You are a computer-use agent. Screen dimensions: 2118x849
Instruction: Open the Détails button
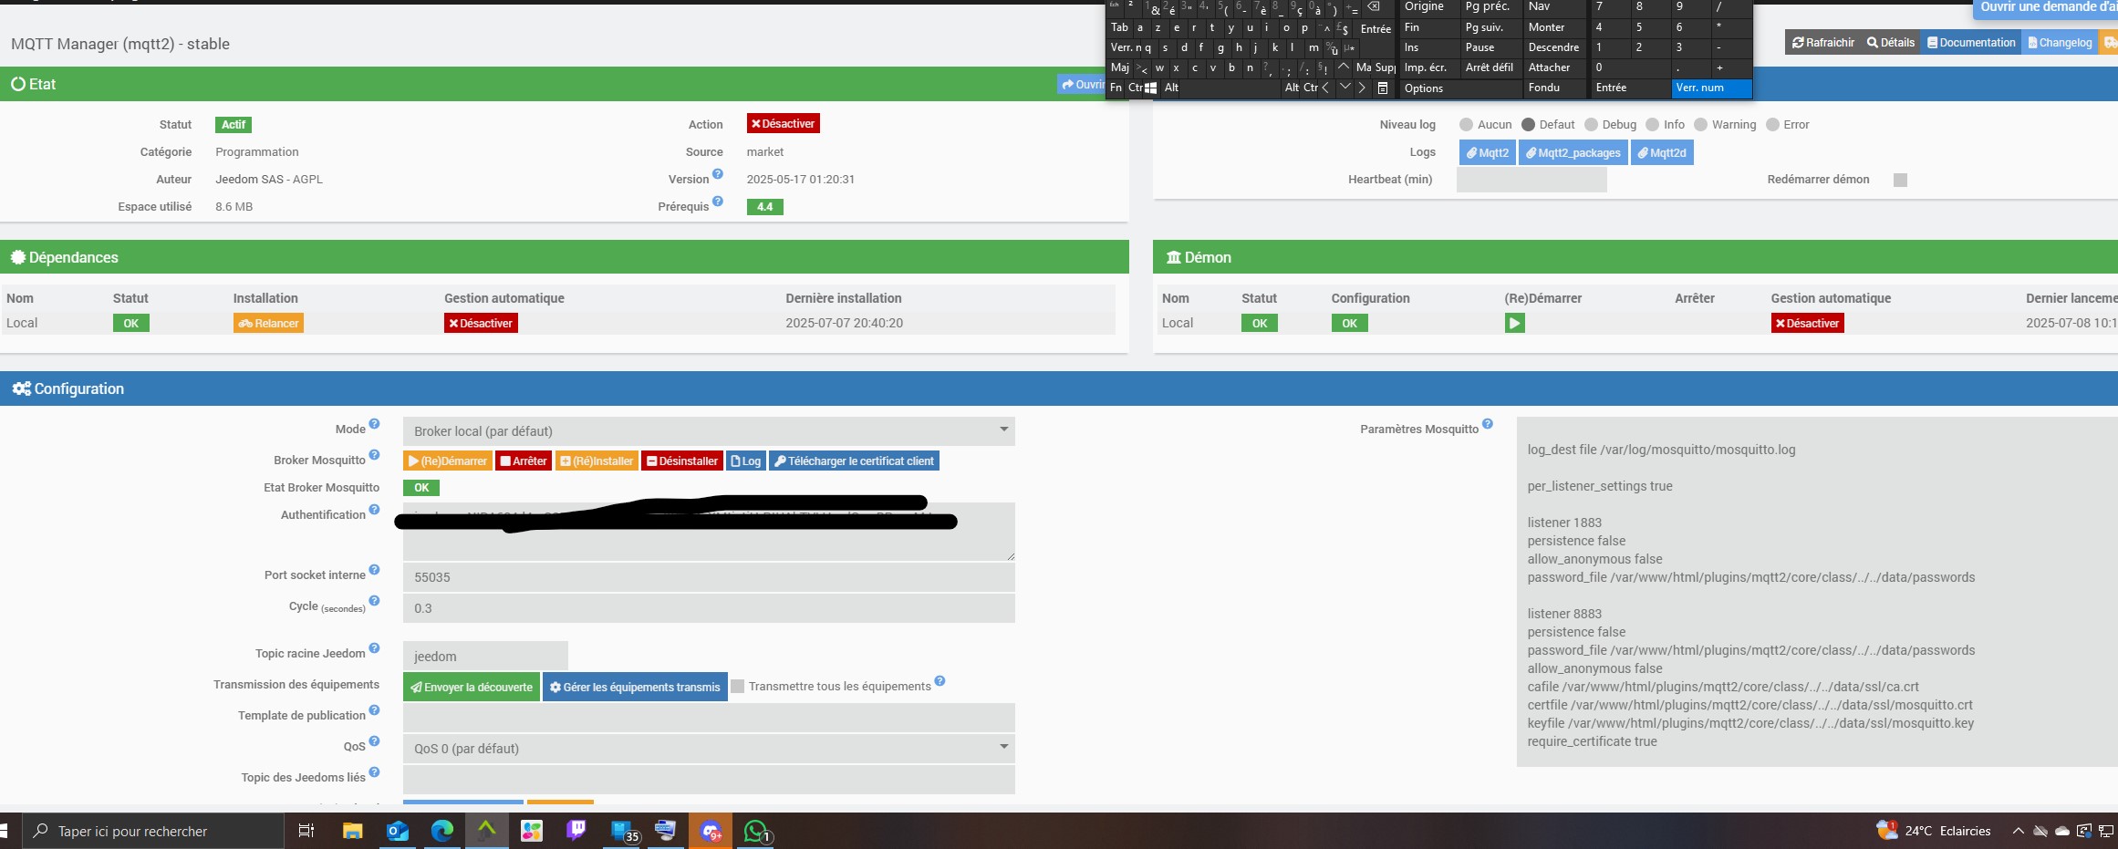[x=1891, y=42]
